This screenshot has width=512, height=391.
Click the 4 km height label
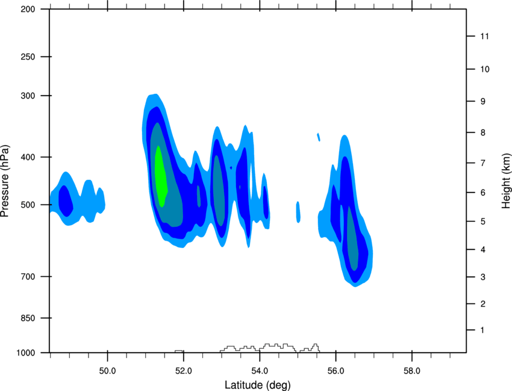tap(483, 250)
